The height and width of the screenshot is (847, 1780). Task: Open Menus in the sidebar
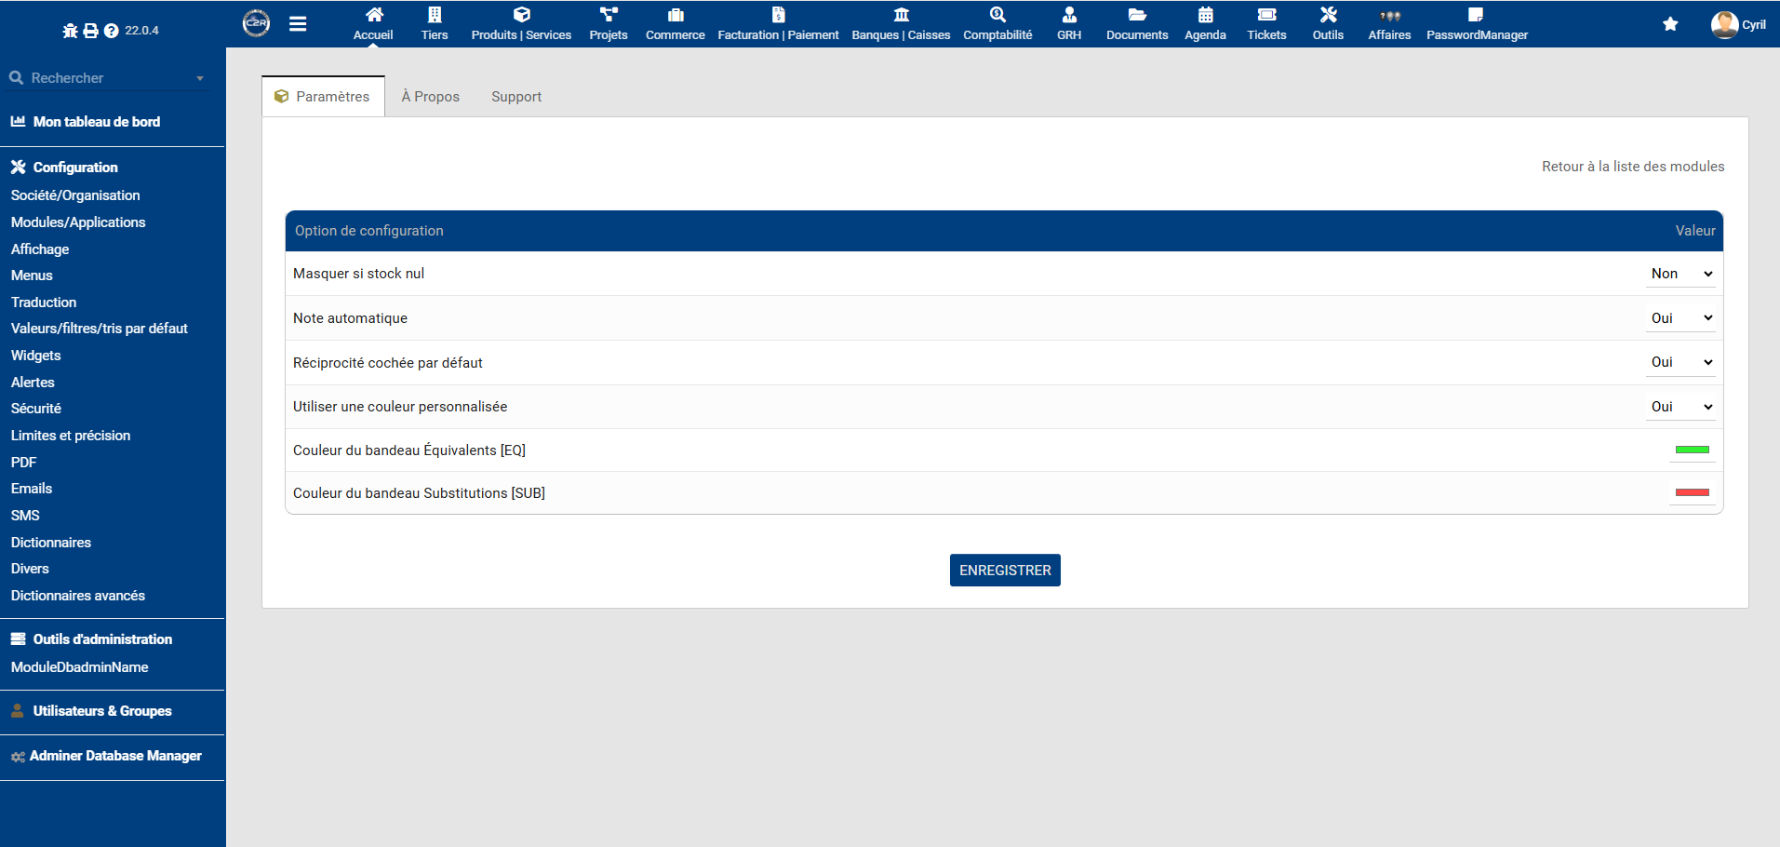pos(32,276)
